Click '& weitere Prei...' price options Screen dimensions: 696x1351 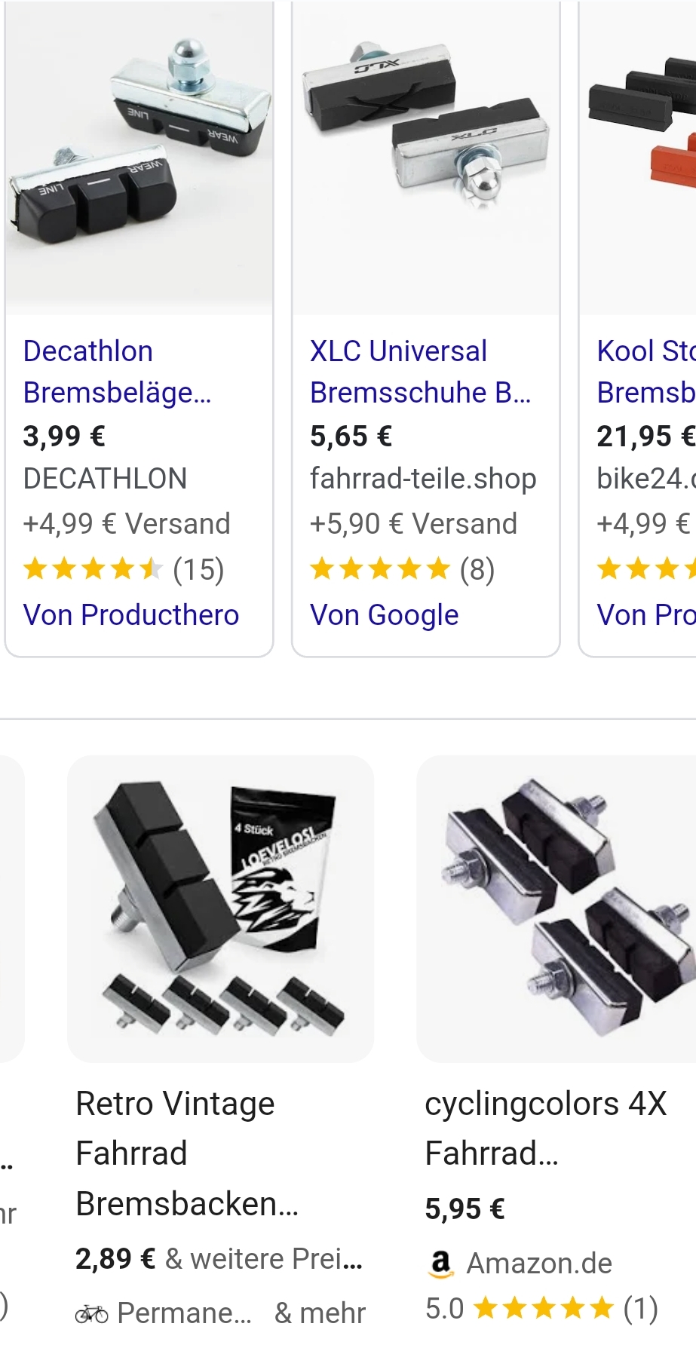pyautogui.click(x=264, y=1259)
